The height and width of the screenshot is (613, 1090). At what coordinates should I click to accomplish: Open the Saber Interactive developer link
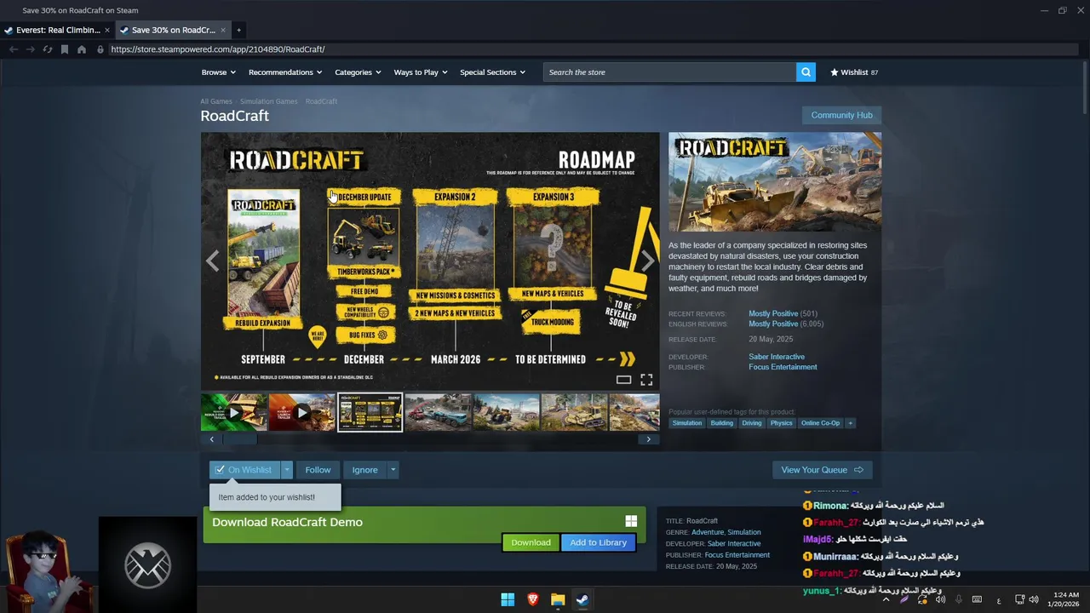click(777, 357)
